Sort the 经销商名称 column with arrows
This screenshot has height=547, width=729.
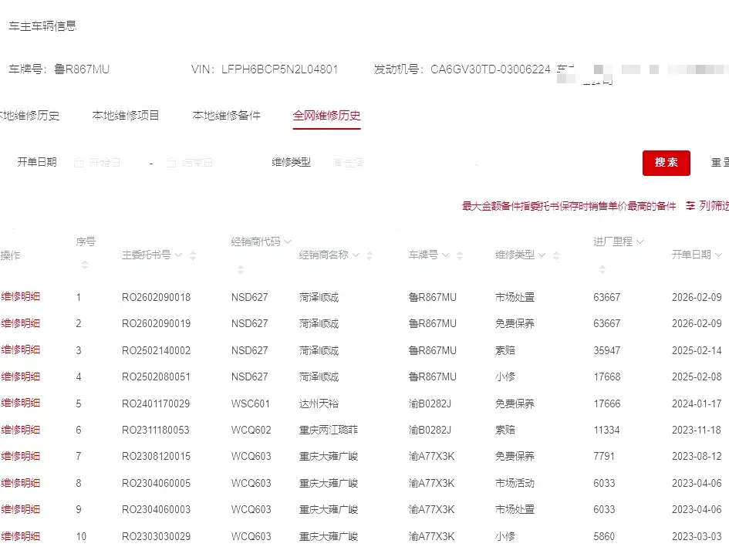pyautogui.click(x=370, y=255)
